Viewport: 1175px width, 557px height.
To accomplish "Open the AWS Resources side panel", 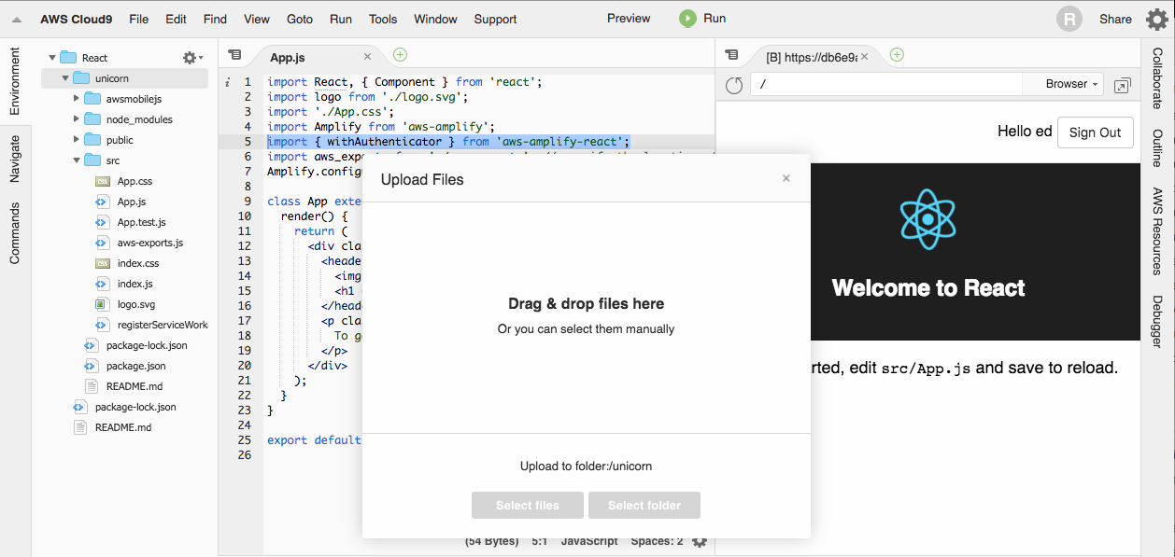I will click(x=1157, y=231).
